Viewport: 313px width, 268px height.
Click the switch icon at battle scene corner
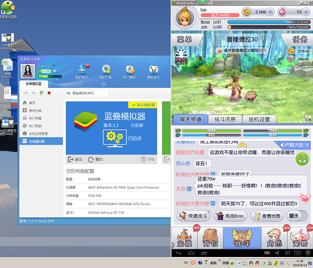[308, 118]
